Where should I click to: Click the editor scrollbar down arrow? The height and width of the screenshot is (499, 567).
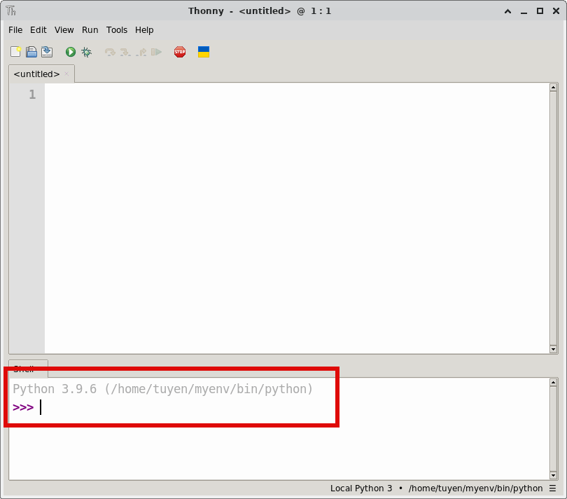pyautogui.click(x=553, y=349)
